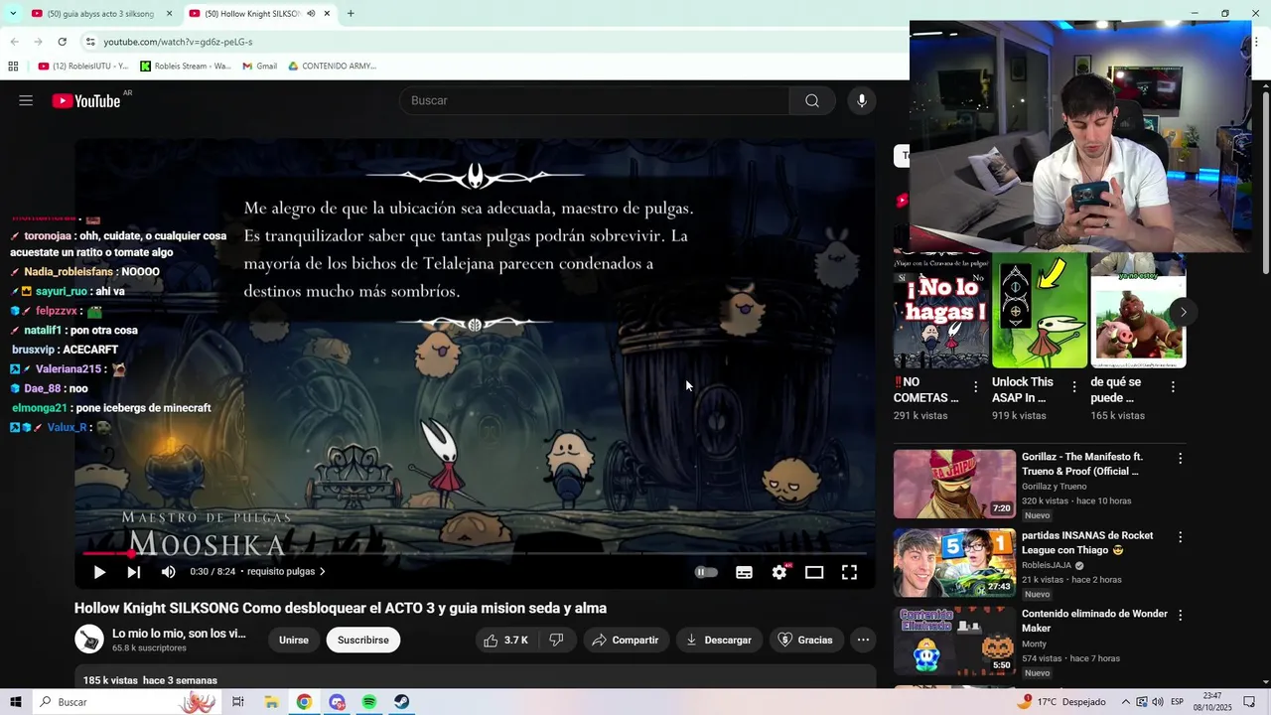Open the Robleis Stream bookmark
The width and height of the screenshot is (1271, 715).
186,67
